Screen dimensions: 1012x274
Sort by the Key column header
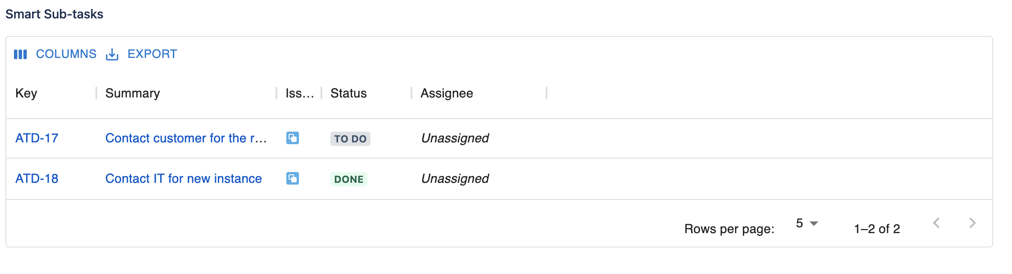click(26, 93)
